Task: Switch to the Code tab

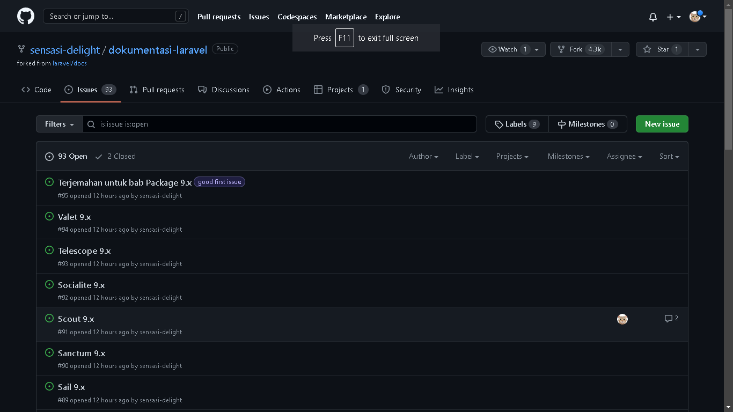Action: coord(36,90)
